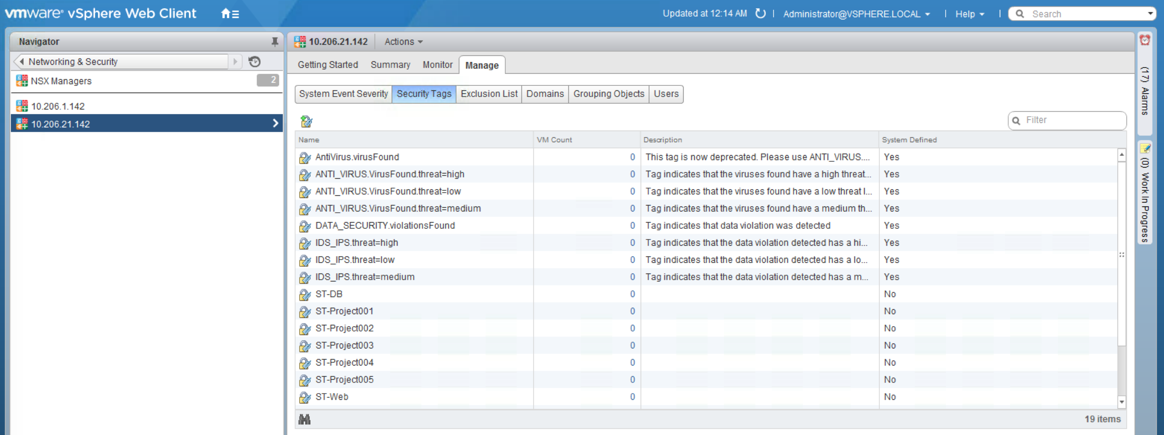Click the filter magnifier icon

point(1016,120)
